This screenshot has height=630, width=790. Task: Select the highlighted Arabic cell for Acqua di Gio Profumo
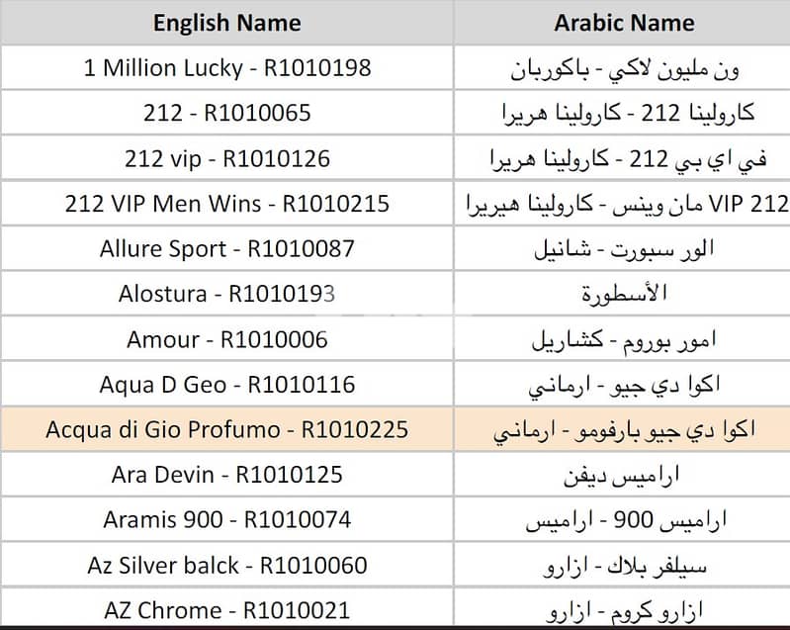pyautogui.click(x=623, y=430)
